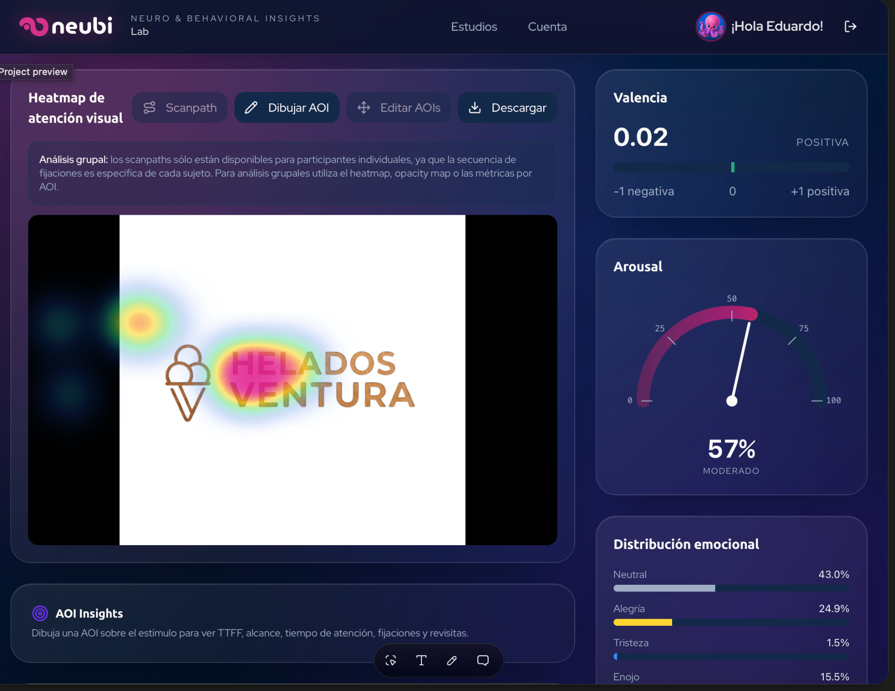Click the octopus user avatar

710,27
